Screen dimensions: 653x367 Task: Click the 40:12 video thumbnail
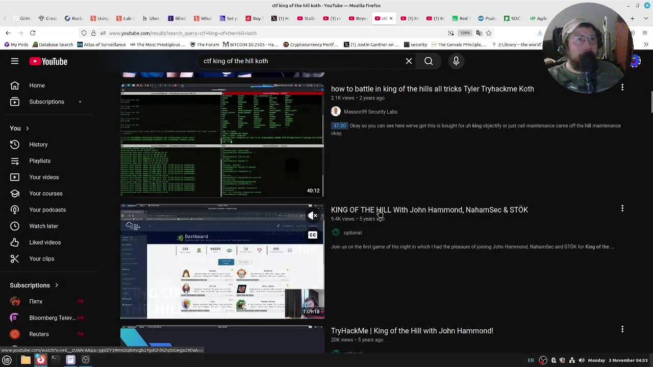tap(222, 140)
